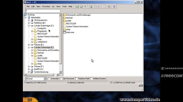Click the Delete X toolbar icon
Screen dimensions: 183x102
(109, 7)
